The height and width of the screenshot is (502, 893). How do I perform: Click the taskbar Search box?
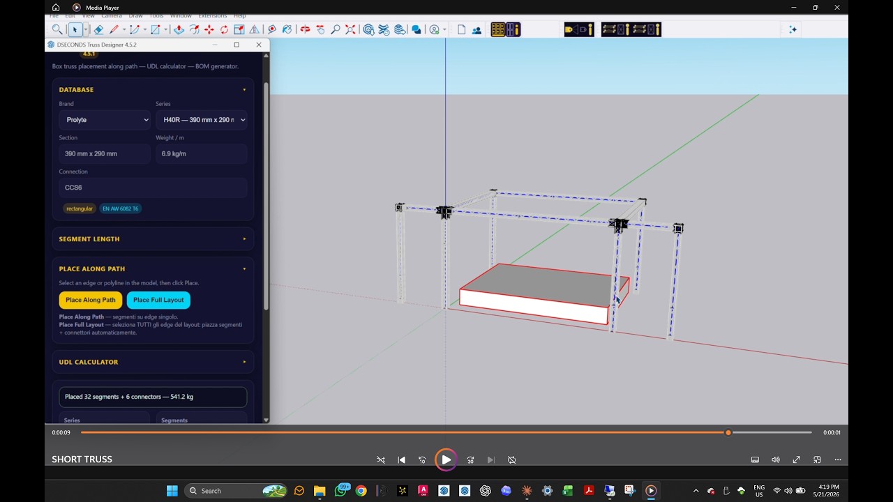[237, 491]
